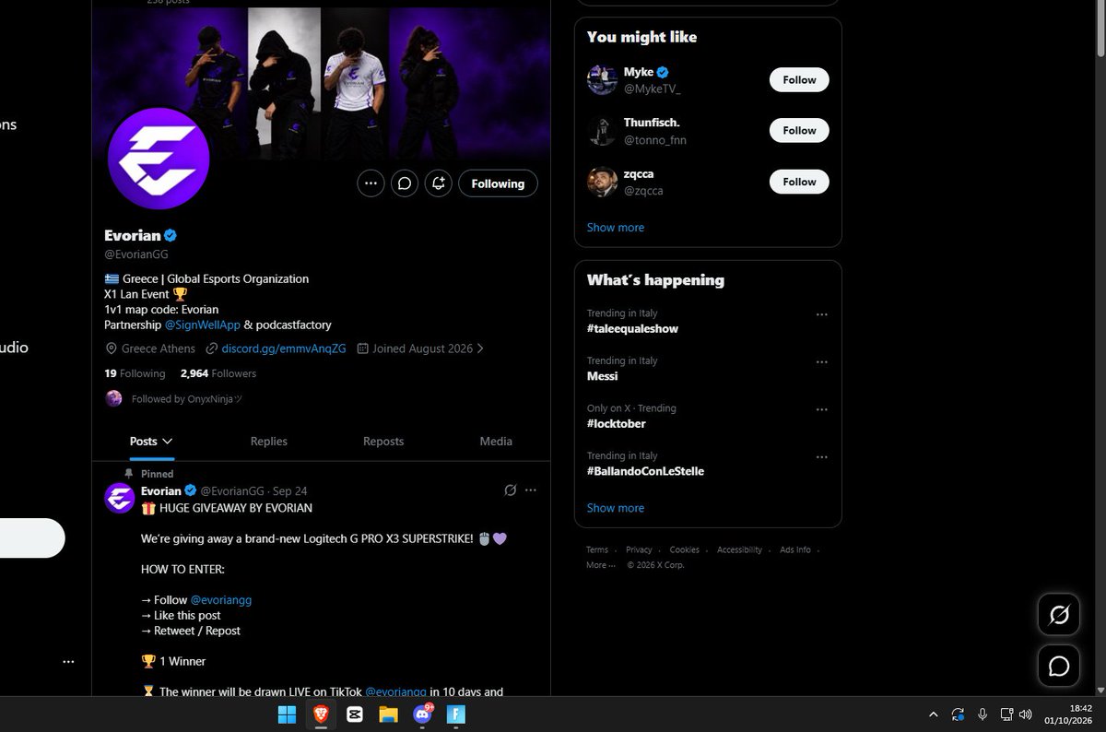1106x732 pixels.
Task: Open Evorian's purple profile avatar
Action: point(159,159)
